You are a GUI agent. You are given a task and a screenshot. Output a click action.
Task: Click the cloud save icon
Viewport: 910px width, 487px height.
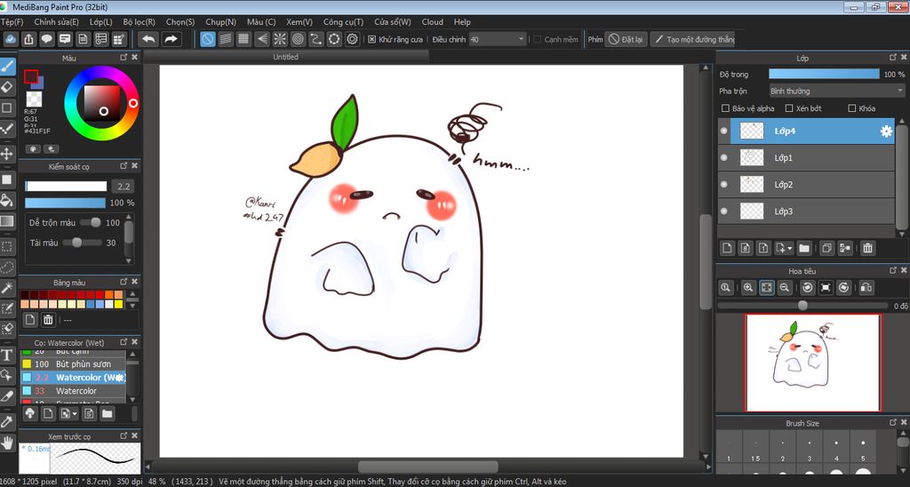(11, 39)
